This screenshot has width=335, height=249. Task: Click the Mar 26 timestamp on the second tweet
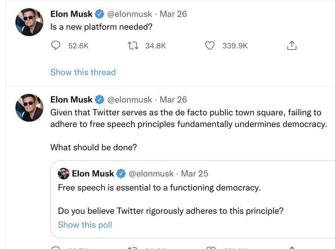point(173,100)
